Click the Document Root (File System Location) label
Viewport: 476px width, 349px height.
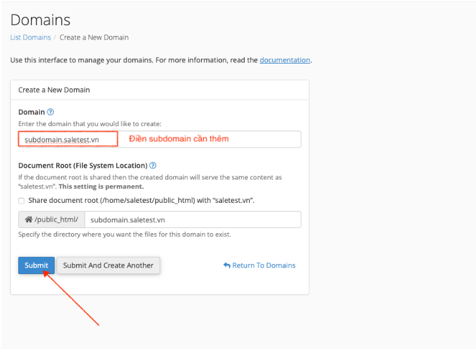83,166
